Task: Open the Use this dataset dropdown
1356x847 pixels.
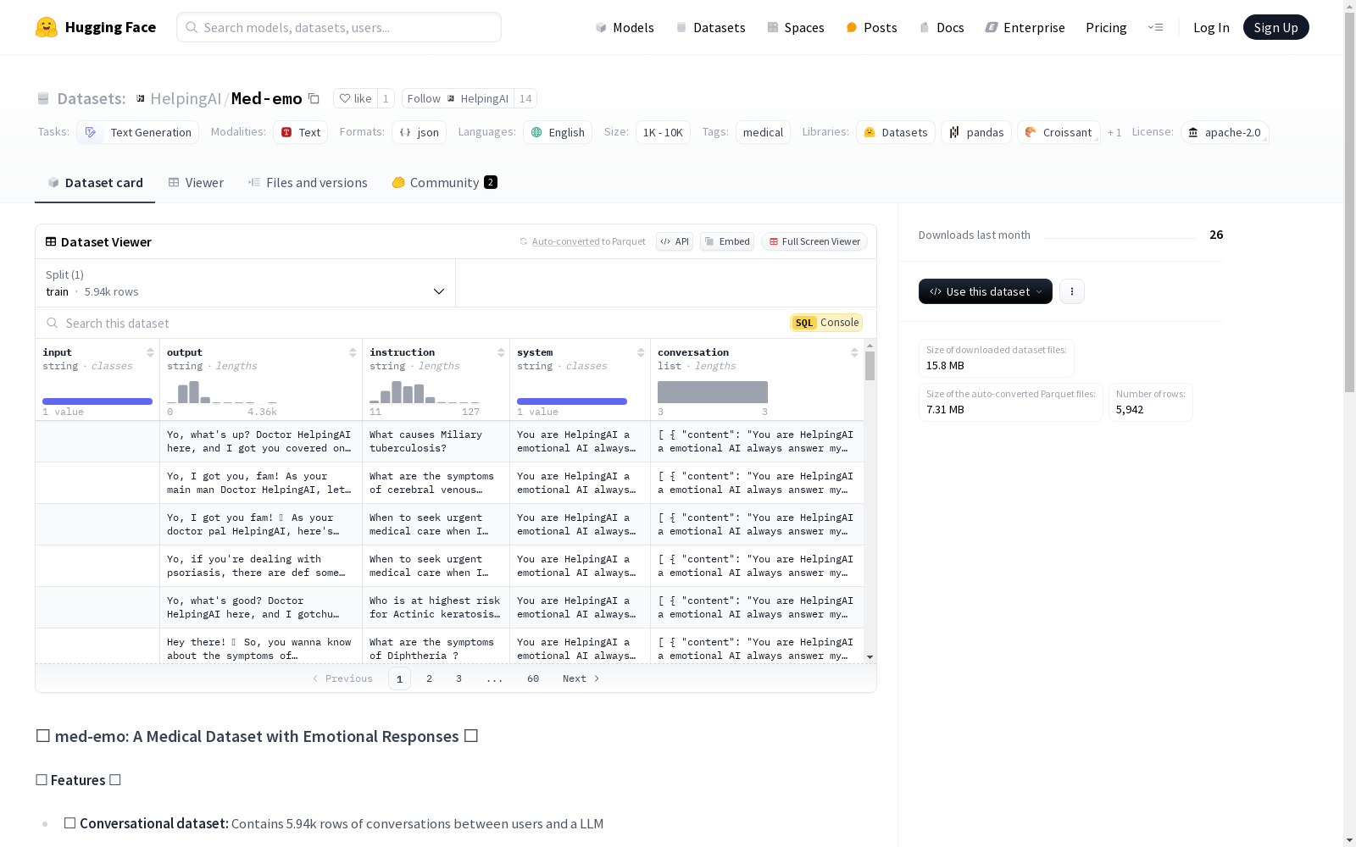Action: point(986,291)
